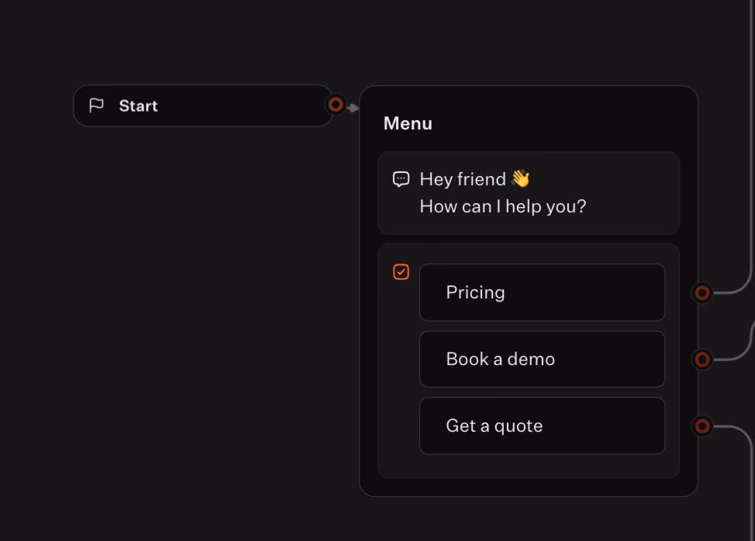The image size is (755, 541).
Task: Click the Start node output connector
Action: [x=336, y=105]
